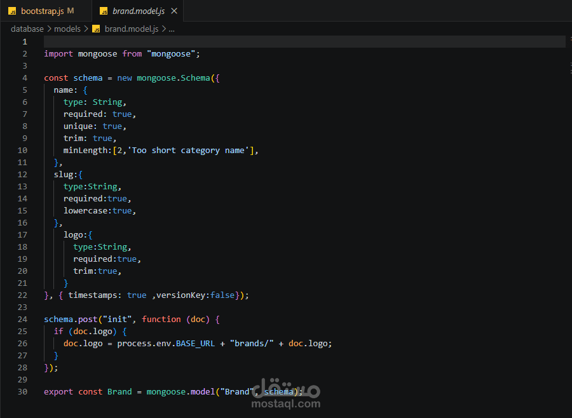Click the "init" string on line 24
Image resolution: width=572 pixels, height=418 pixels.
[x=117, y=319]
